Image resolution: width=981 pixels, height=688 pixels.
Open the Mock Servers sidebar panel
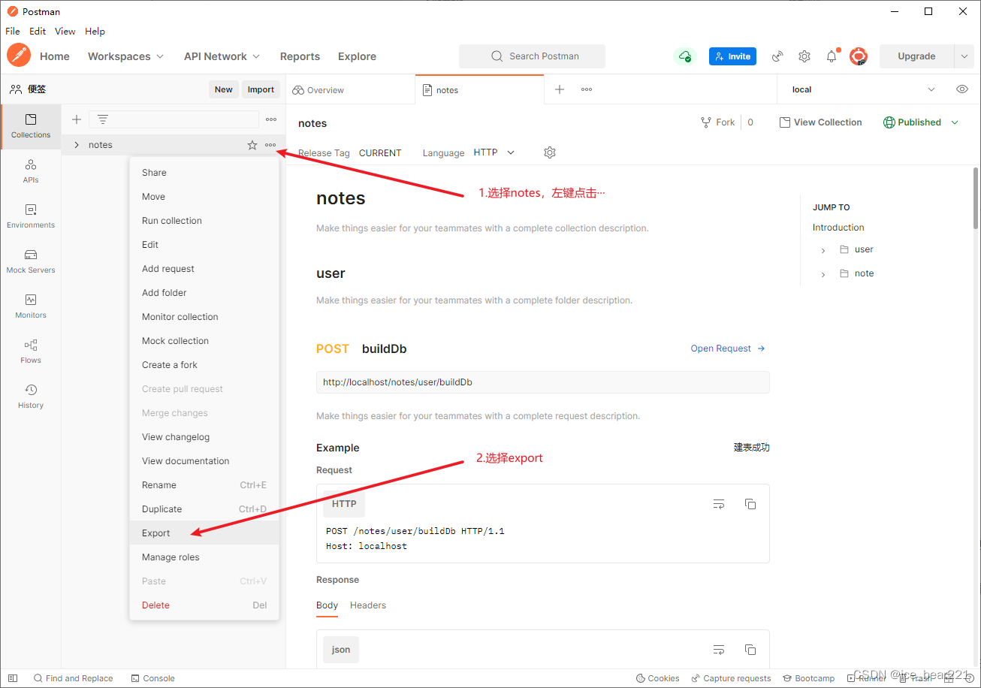[31, 261]
